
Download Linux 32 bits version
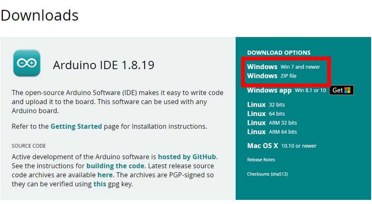tap(266, 105)
